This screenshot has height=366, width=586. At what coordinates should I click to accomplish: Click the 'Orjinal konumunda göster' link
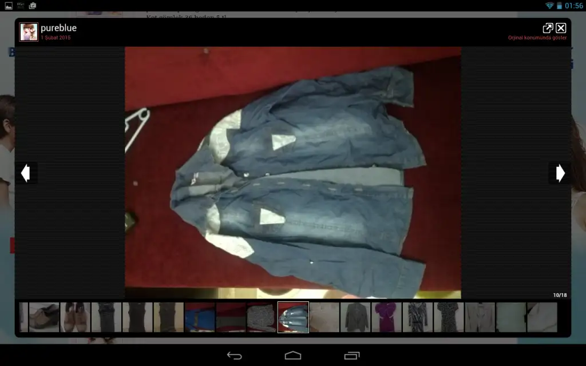[x=537, y=38]
